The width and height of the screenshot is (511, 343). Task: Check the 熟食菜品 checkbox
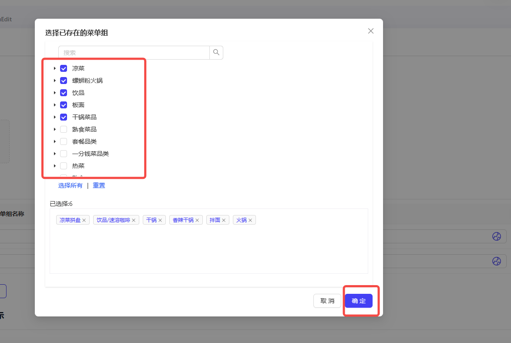click(64, 129)
